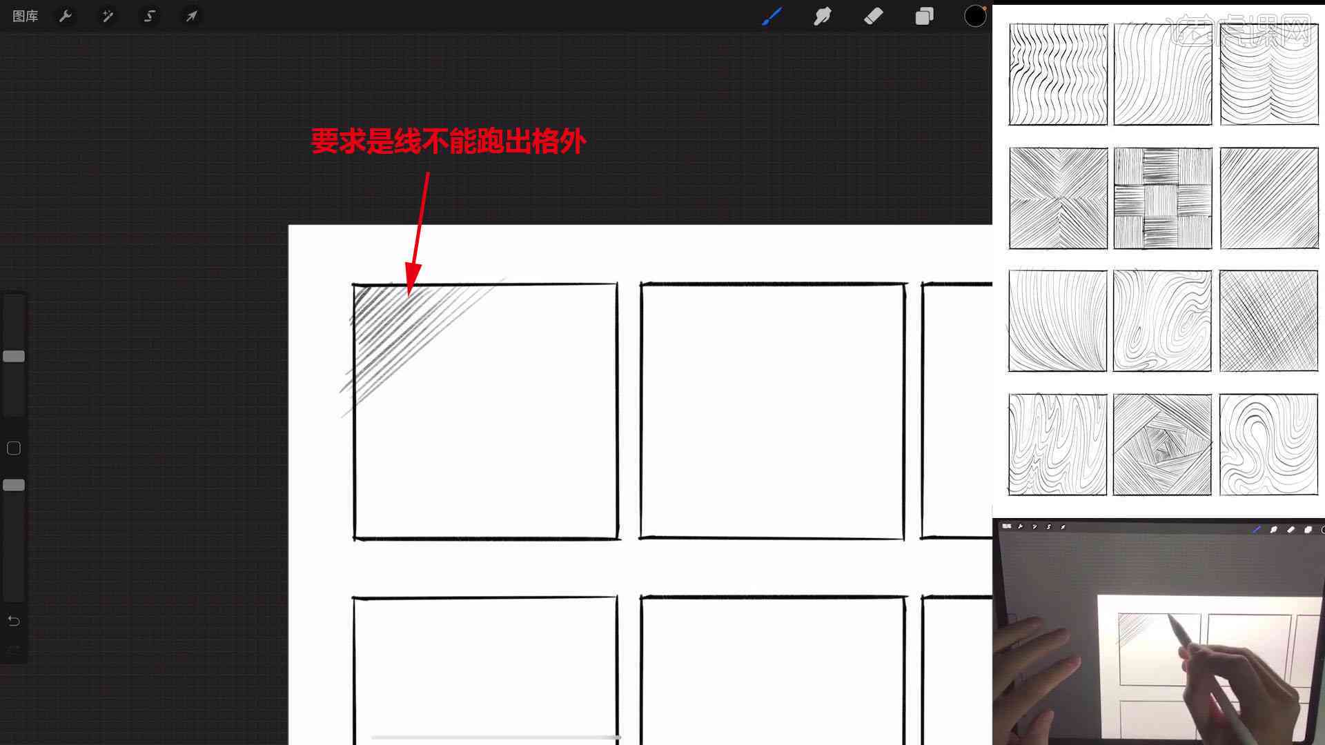Select the wood grain swirl reference thumbnail
Image resolution: width=1325 pixels, height=745 pixels.
(x=1163, y=321)
